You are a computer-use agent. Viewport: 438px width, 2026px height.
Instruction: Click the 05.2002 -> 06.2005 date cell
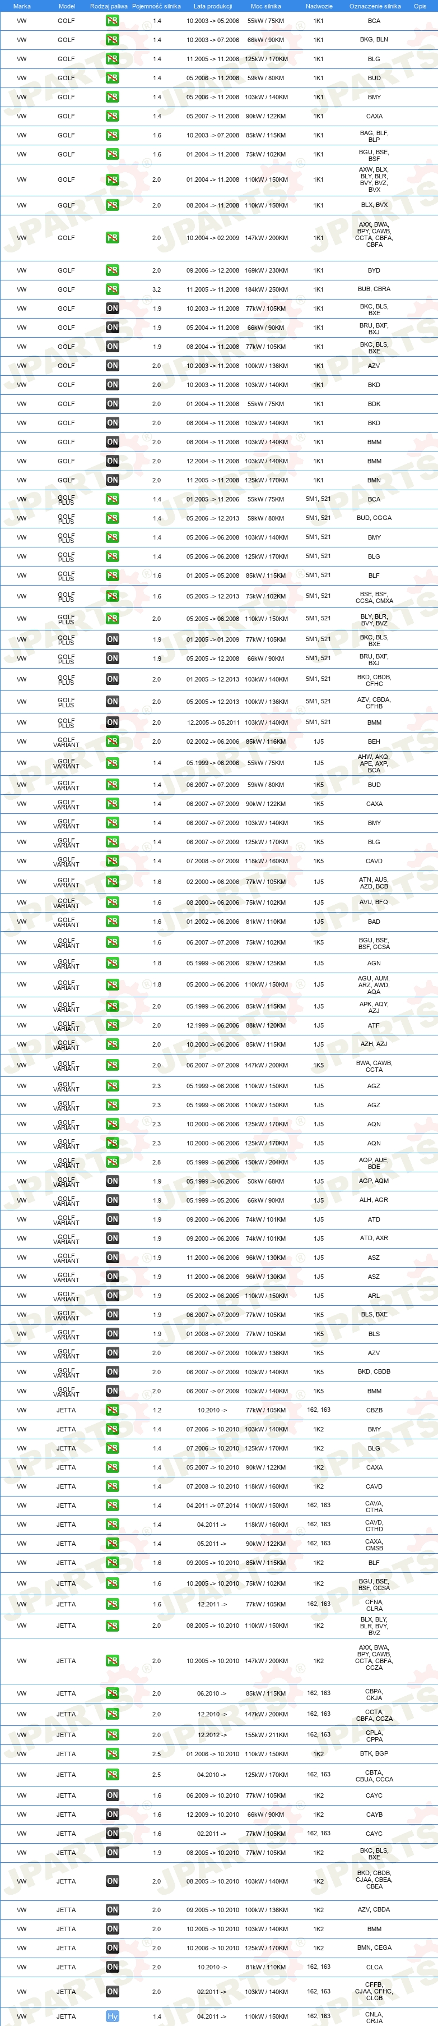click(213, 1296)
